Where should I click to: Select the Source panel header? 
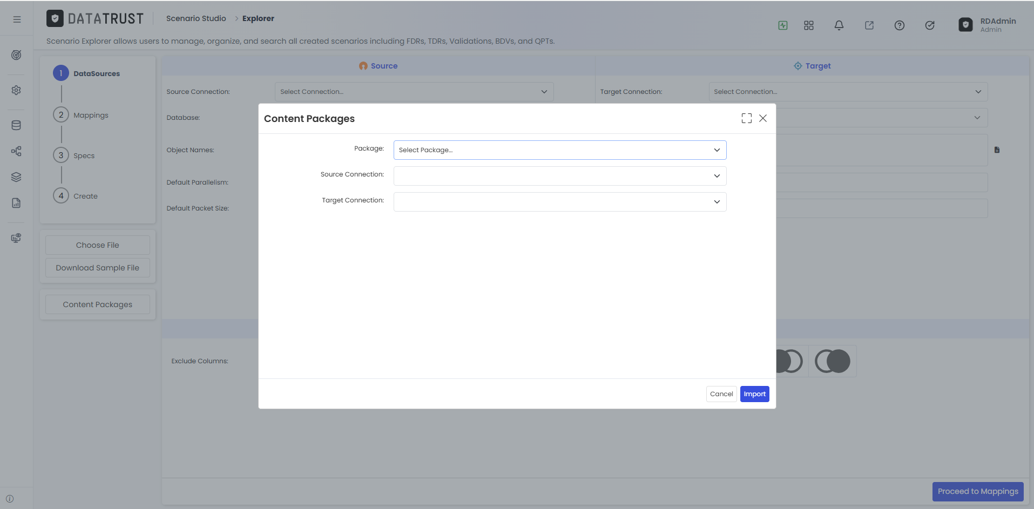point(379,66)
